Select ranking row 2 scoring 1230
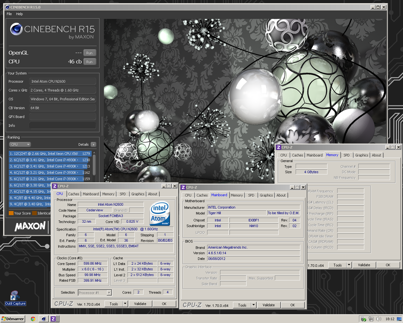Viewport: 403px width, 323px height. click(x=50, y=160)
